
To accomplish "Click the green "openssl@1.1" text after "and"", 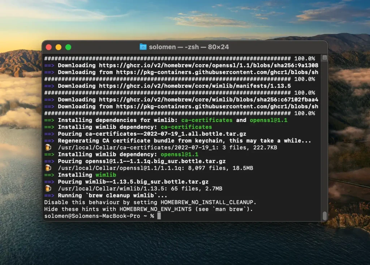I will point(268,120).
